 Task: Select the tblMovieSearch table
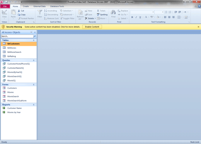(19, 52)
